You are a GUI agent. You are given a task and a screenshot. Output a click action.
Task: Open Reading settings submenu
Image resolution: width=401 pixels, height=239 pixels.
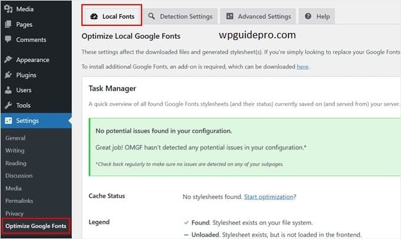pos(16,163)
